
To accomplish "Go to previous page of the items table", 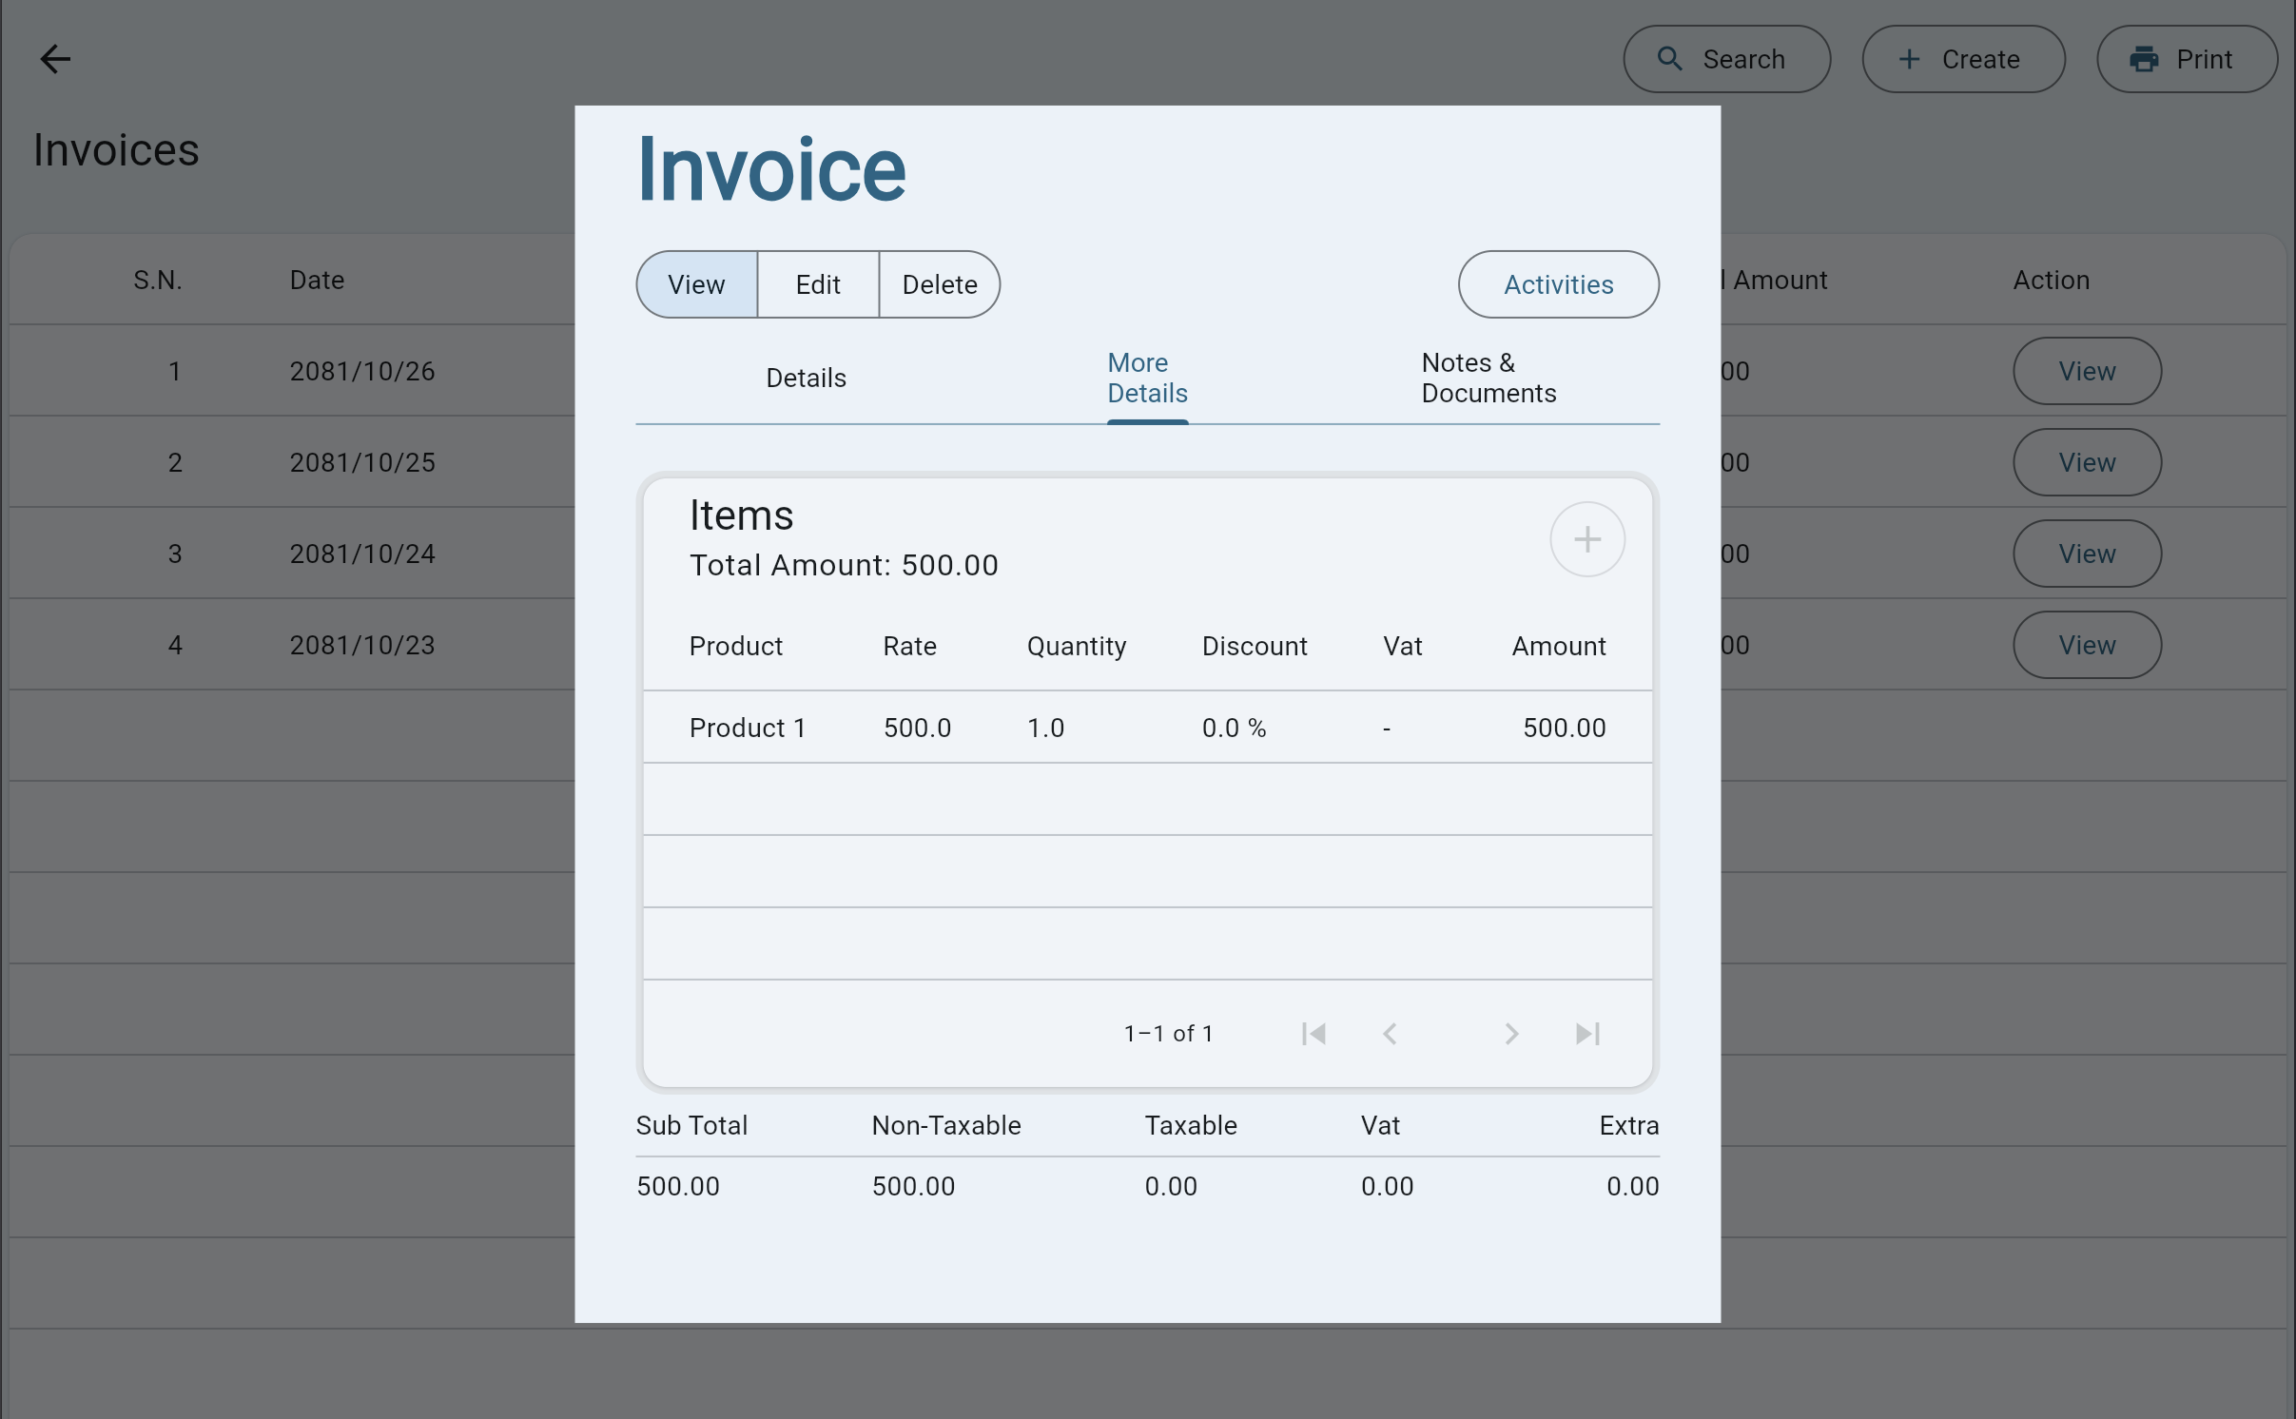I will pyautogui.click(x=1390, y=1034).
